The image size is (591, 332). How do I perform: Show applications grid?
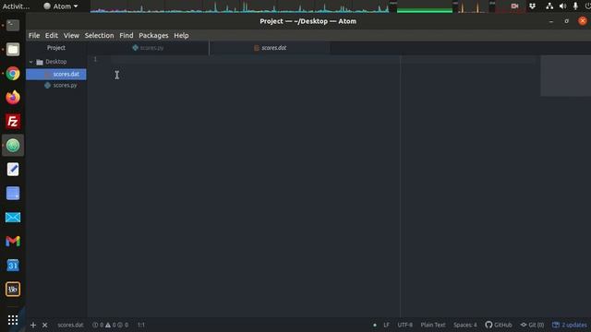click(13, 320)
